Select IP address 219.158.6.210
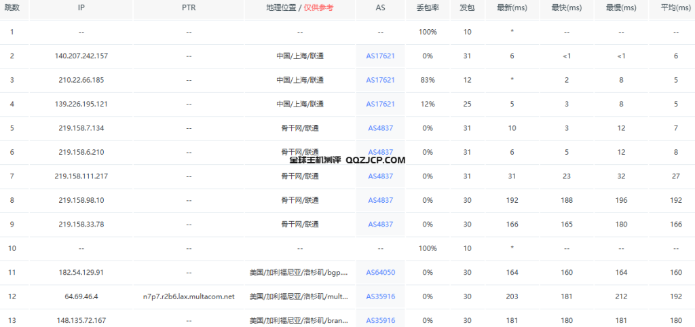The image size is (695, 327). coord(81,152)
